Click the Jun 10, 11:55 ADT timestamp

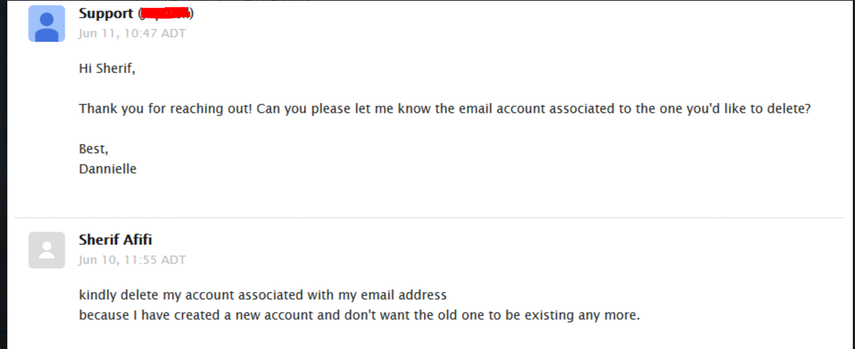pyautogui.click(x=133, y=260)
